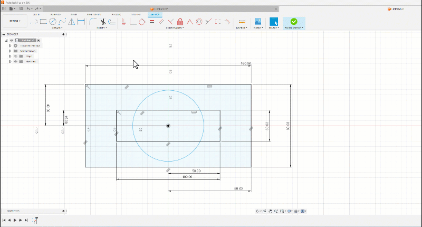The image size is (422, 227).
Task: Toggle visibility of the Sketches folder
Action: coord(15,61)
